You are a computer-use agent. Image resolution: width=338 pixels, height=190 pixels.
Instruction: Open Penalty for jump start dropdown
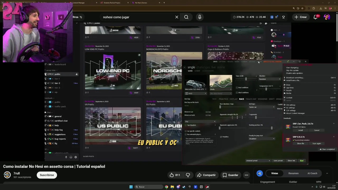tap(261, 139)
